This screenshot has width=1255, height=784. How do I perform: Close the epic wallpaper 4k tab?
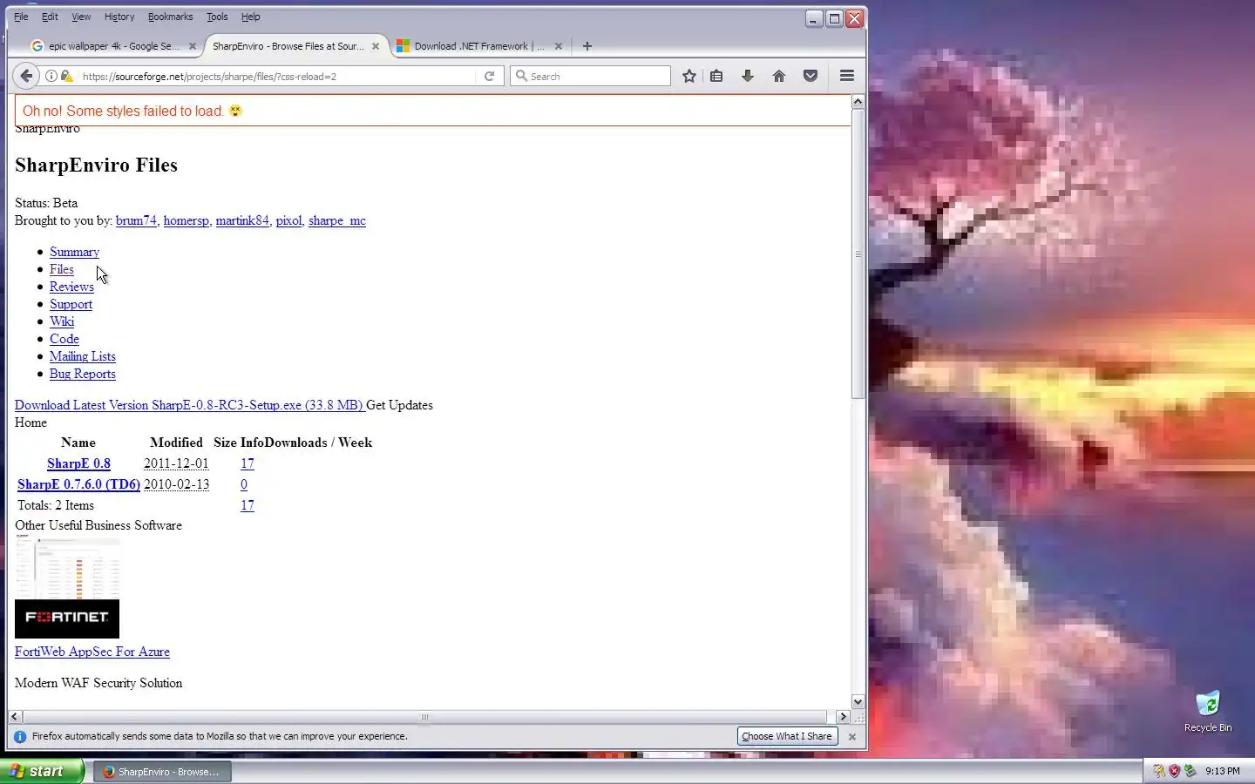point(193,46)
